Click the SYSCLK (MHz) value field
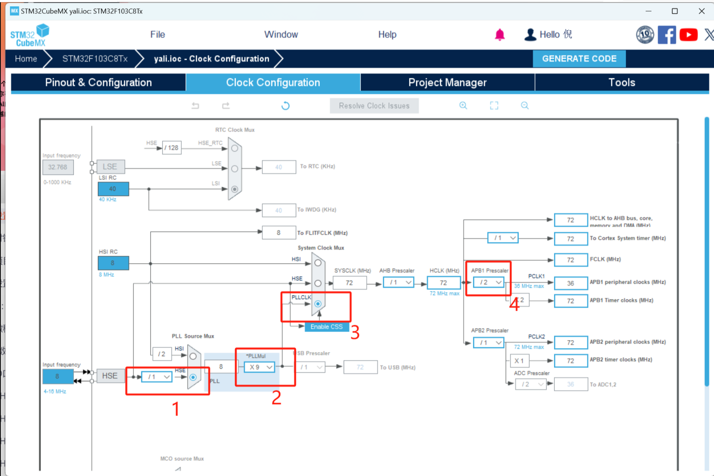 click(350, 283)
